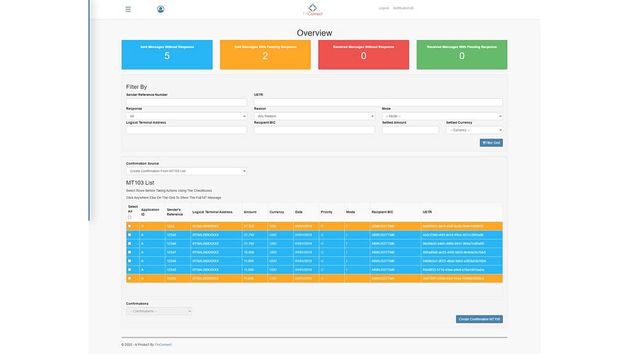Open the Response filter dropdown
The height and width of the screenshot is (354, 629).
(x=186, y=116)
